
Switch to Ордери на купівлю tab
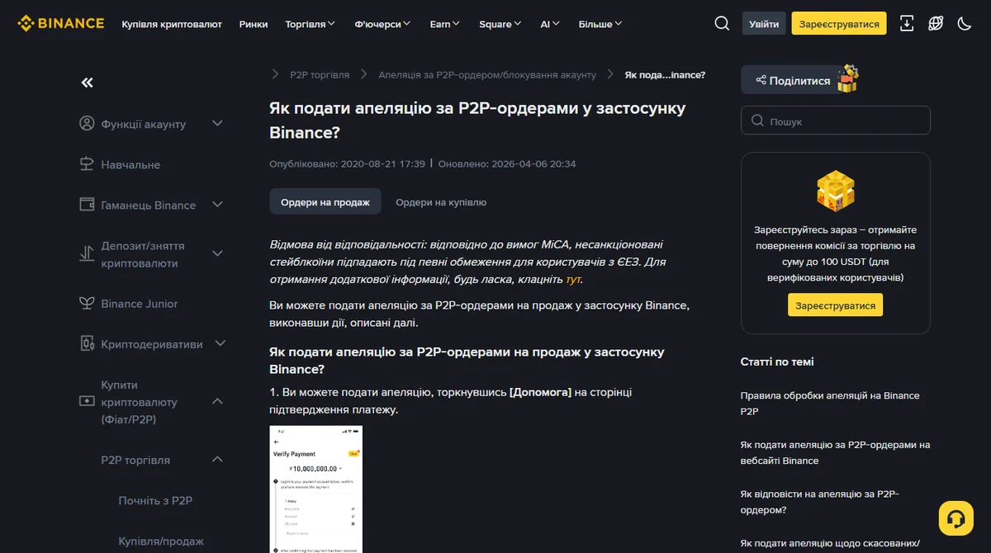tap(441, 202)
